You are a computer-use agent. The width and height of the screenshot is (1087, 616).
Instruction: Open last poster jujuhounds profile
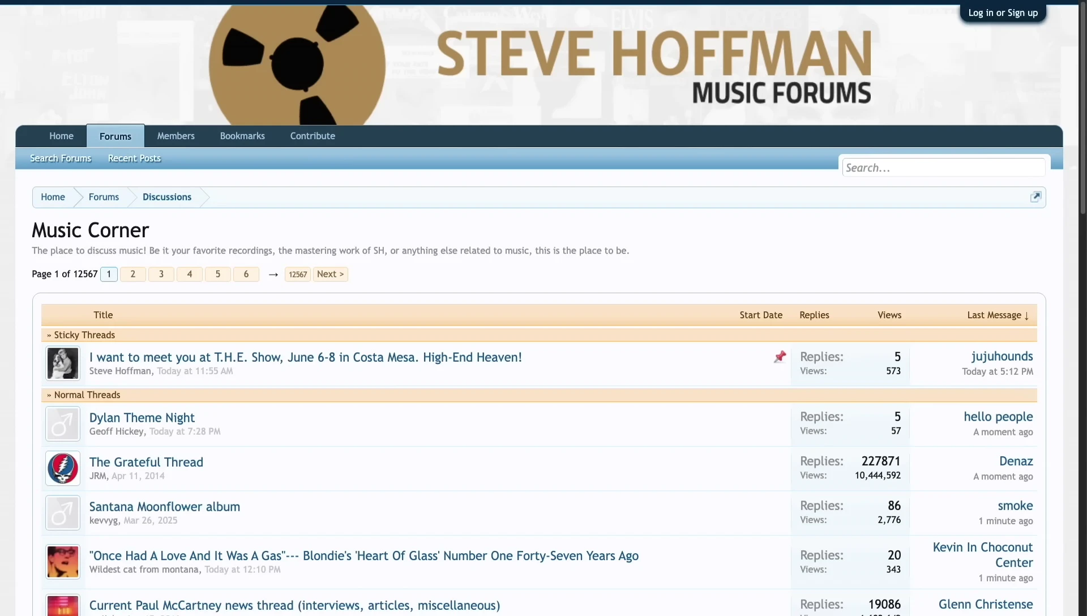tap(1002, 356)
